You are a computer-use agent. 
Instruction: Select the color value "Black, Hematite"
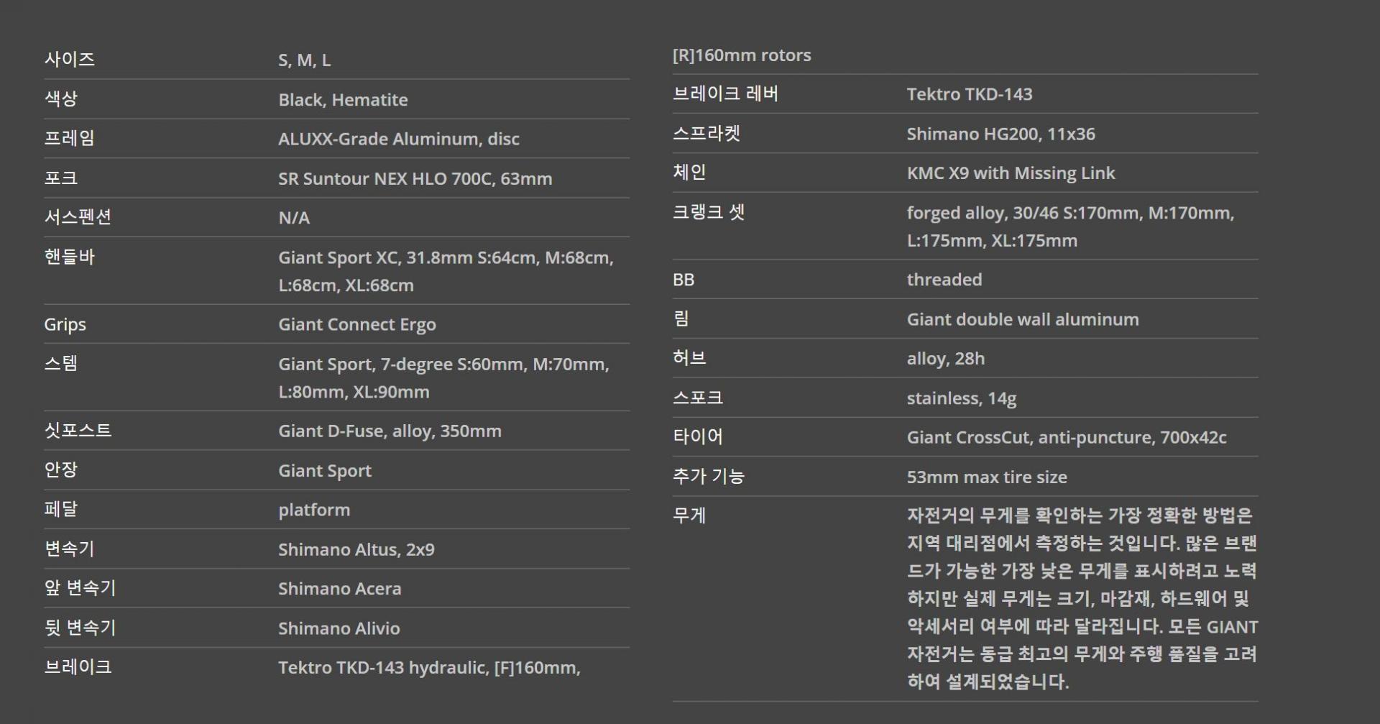point(343,100)
